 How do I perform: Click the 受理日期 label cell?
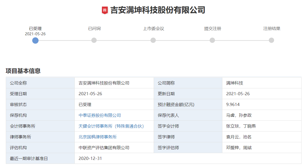pos(40,94)
